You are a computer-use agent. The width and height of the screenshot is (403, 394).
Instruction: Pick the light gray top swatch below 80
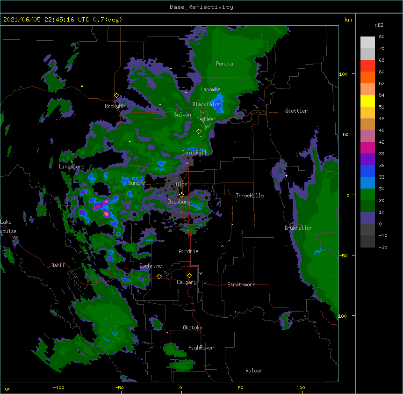(367, 43)
